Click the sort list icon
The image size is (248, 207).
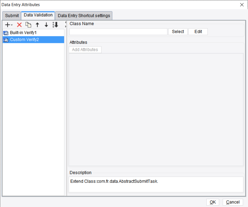pyautogui.click(x=55, y=25)
